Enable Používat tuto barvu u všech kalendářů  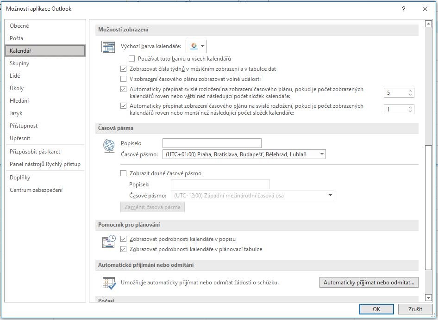click(x=131, y=59)
